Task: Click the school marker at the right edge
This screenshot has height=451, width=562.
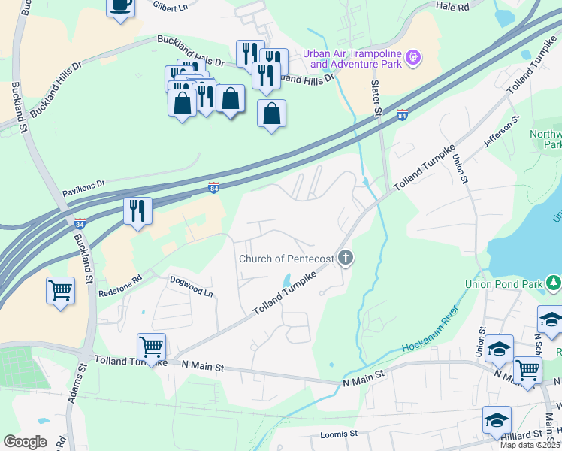Action: point(551,320)
